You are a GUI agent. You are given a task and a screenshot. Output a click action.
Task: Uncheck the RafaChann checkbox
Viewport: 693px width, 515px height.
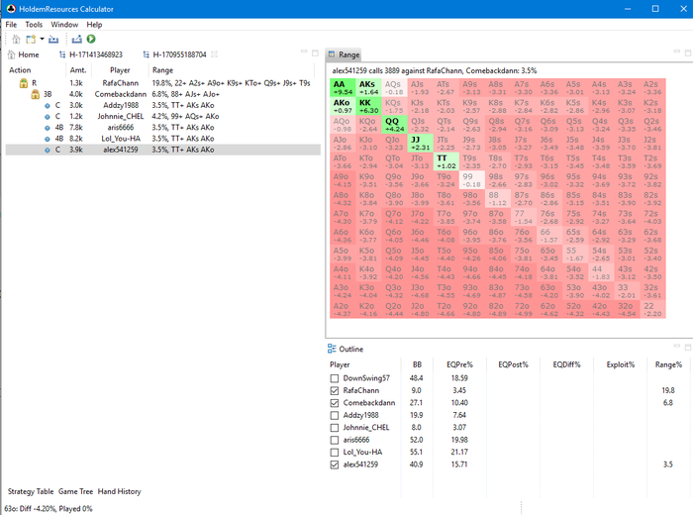click(335, 391)
